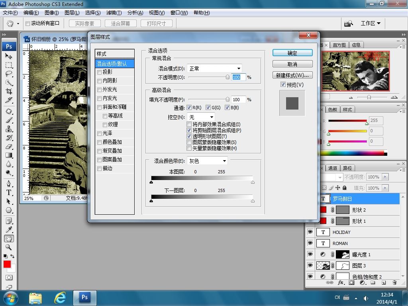Select the Rectangular Marquee tool
The height and width of the screenshot is (306, 408).
pyautogui.click(x=9, y=65)
